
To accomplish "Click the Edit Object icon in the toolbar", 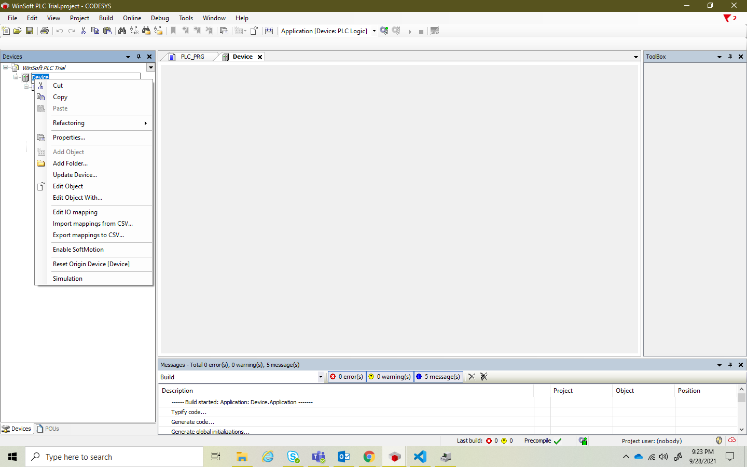I will click(254, 31).
